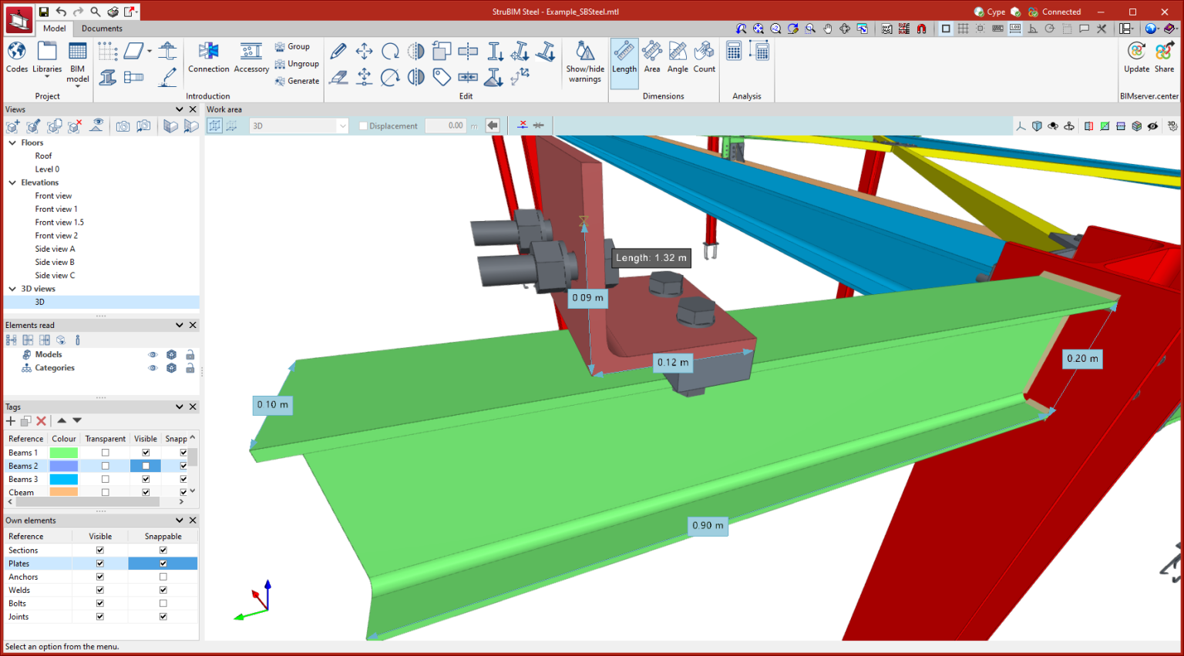Screen dimensions: 1184x656
Task: Uncheck Visible for Beams 3 tag
Action: point(146,479)
